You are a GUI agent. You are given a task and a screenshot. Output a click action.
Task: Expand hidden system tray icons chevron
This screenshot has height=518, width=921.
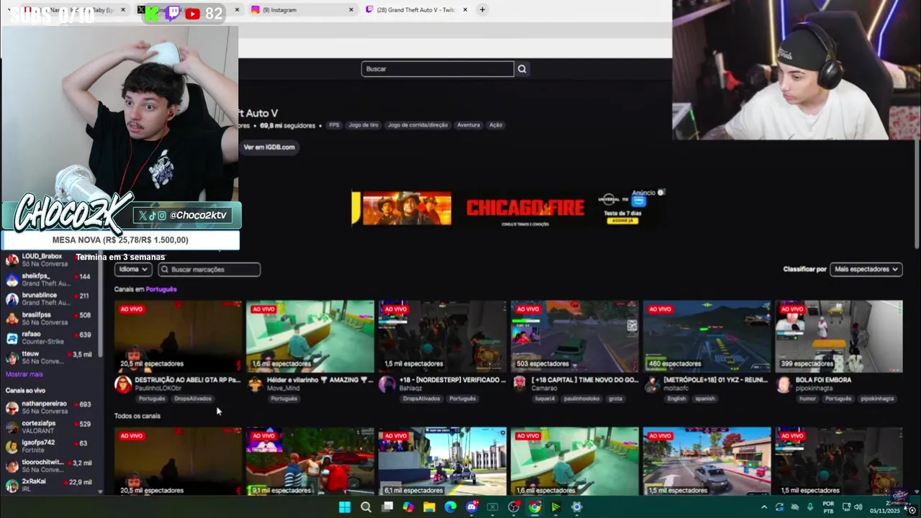tap(764, 507)
